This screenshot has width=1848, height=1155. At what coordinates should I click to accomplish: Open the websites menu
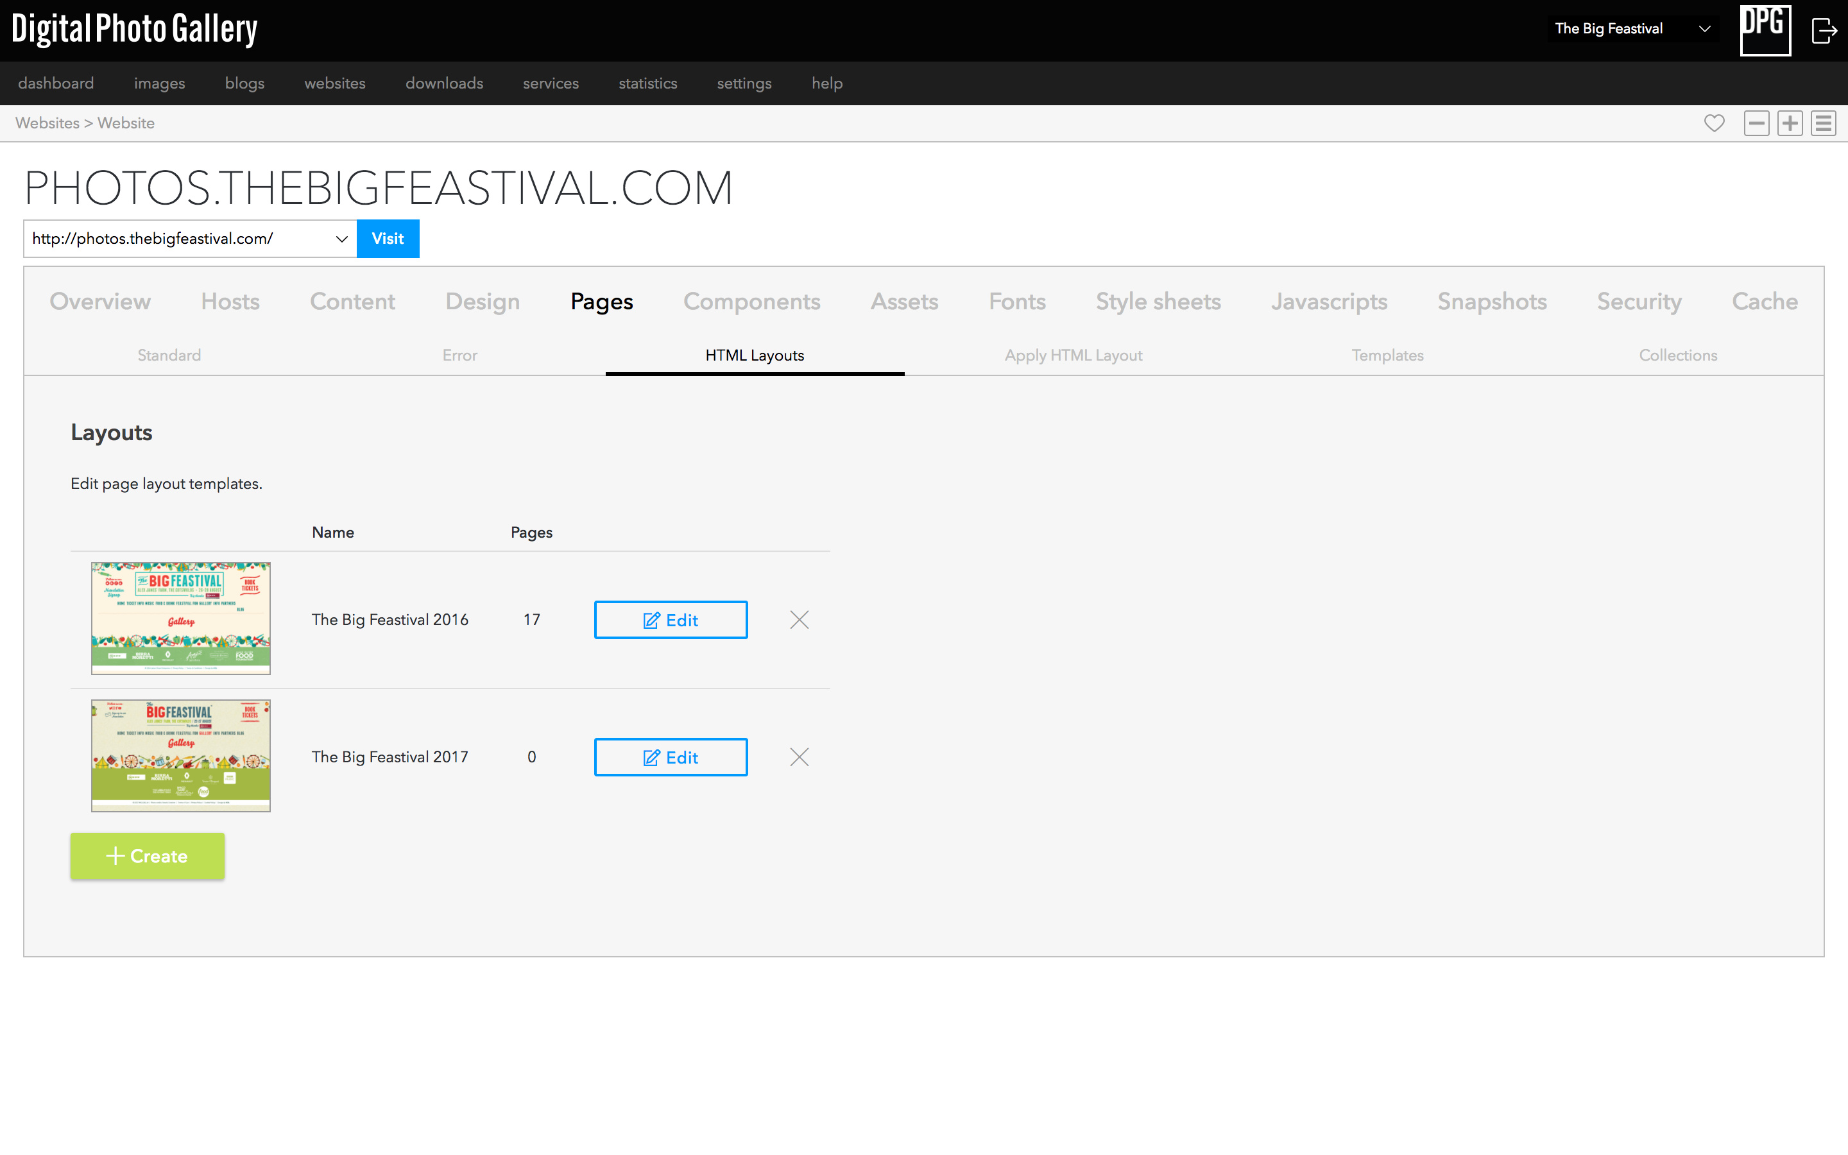pos(334,83)
